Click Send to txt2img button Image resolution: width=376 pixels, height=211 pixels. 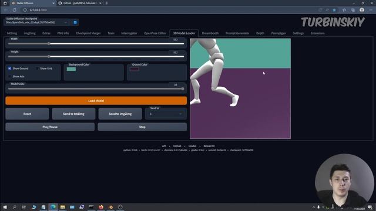pyautogui.click(x=73, y=114)
